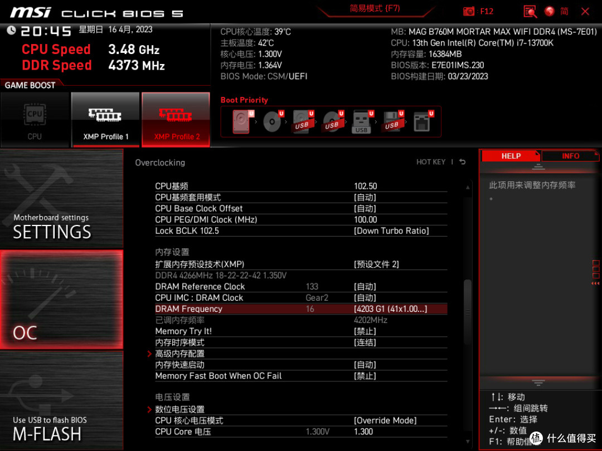
Task: Click the CPU核心温度 39°C reading
Action: click(256, 32)
